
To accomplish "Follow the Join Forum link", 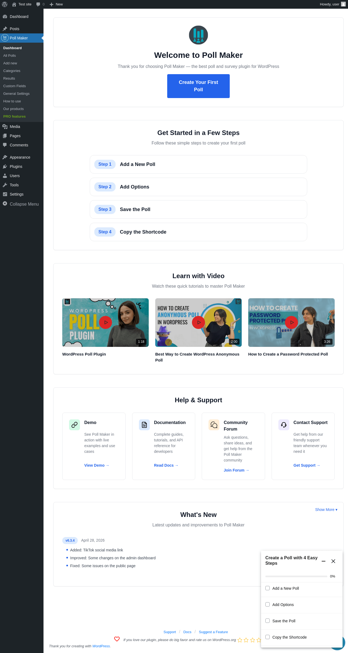I will coord(237,470).
